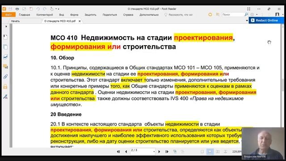Click the Redo arrow icon
This screenshot has height=161, width=286.
[x=45, y=9]
